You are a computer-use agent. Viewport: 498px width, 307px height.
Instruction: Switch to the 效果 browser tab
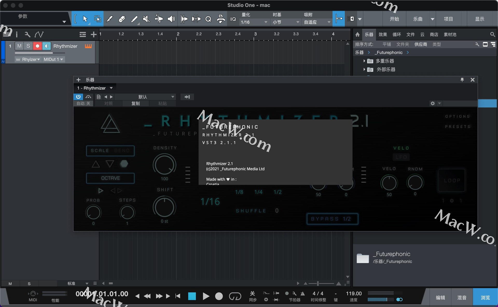383,34
